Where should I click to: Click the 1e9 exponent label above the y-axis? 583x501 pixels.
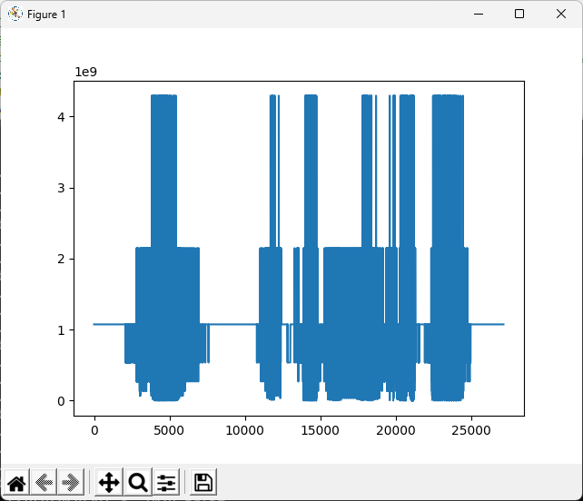click(85, 72)
